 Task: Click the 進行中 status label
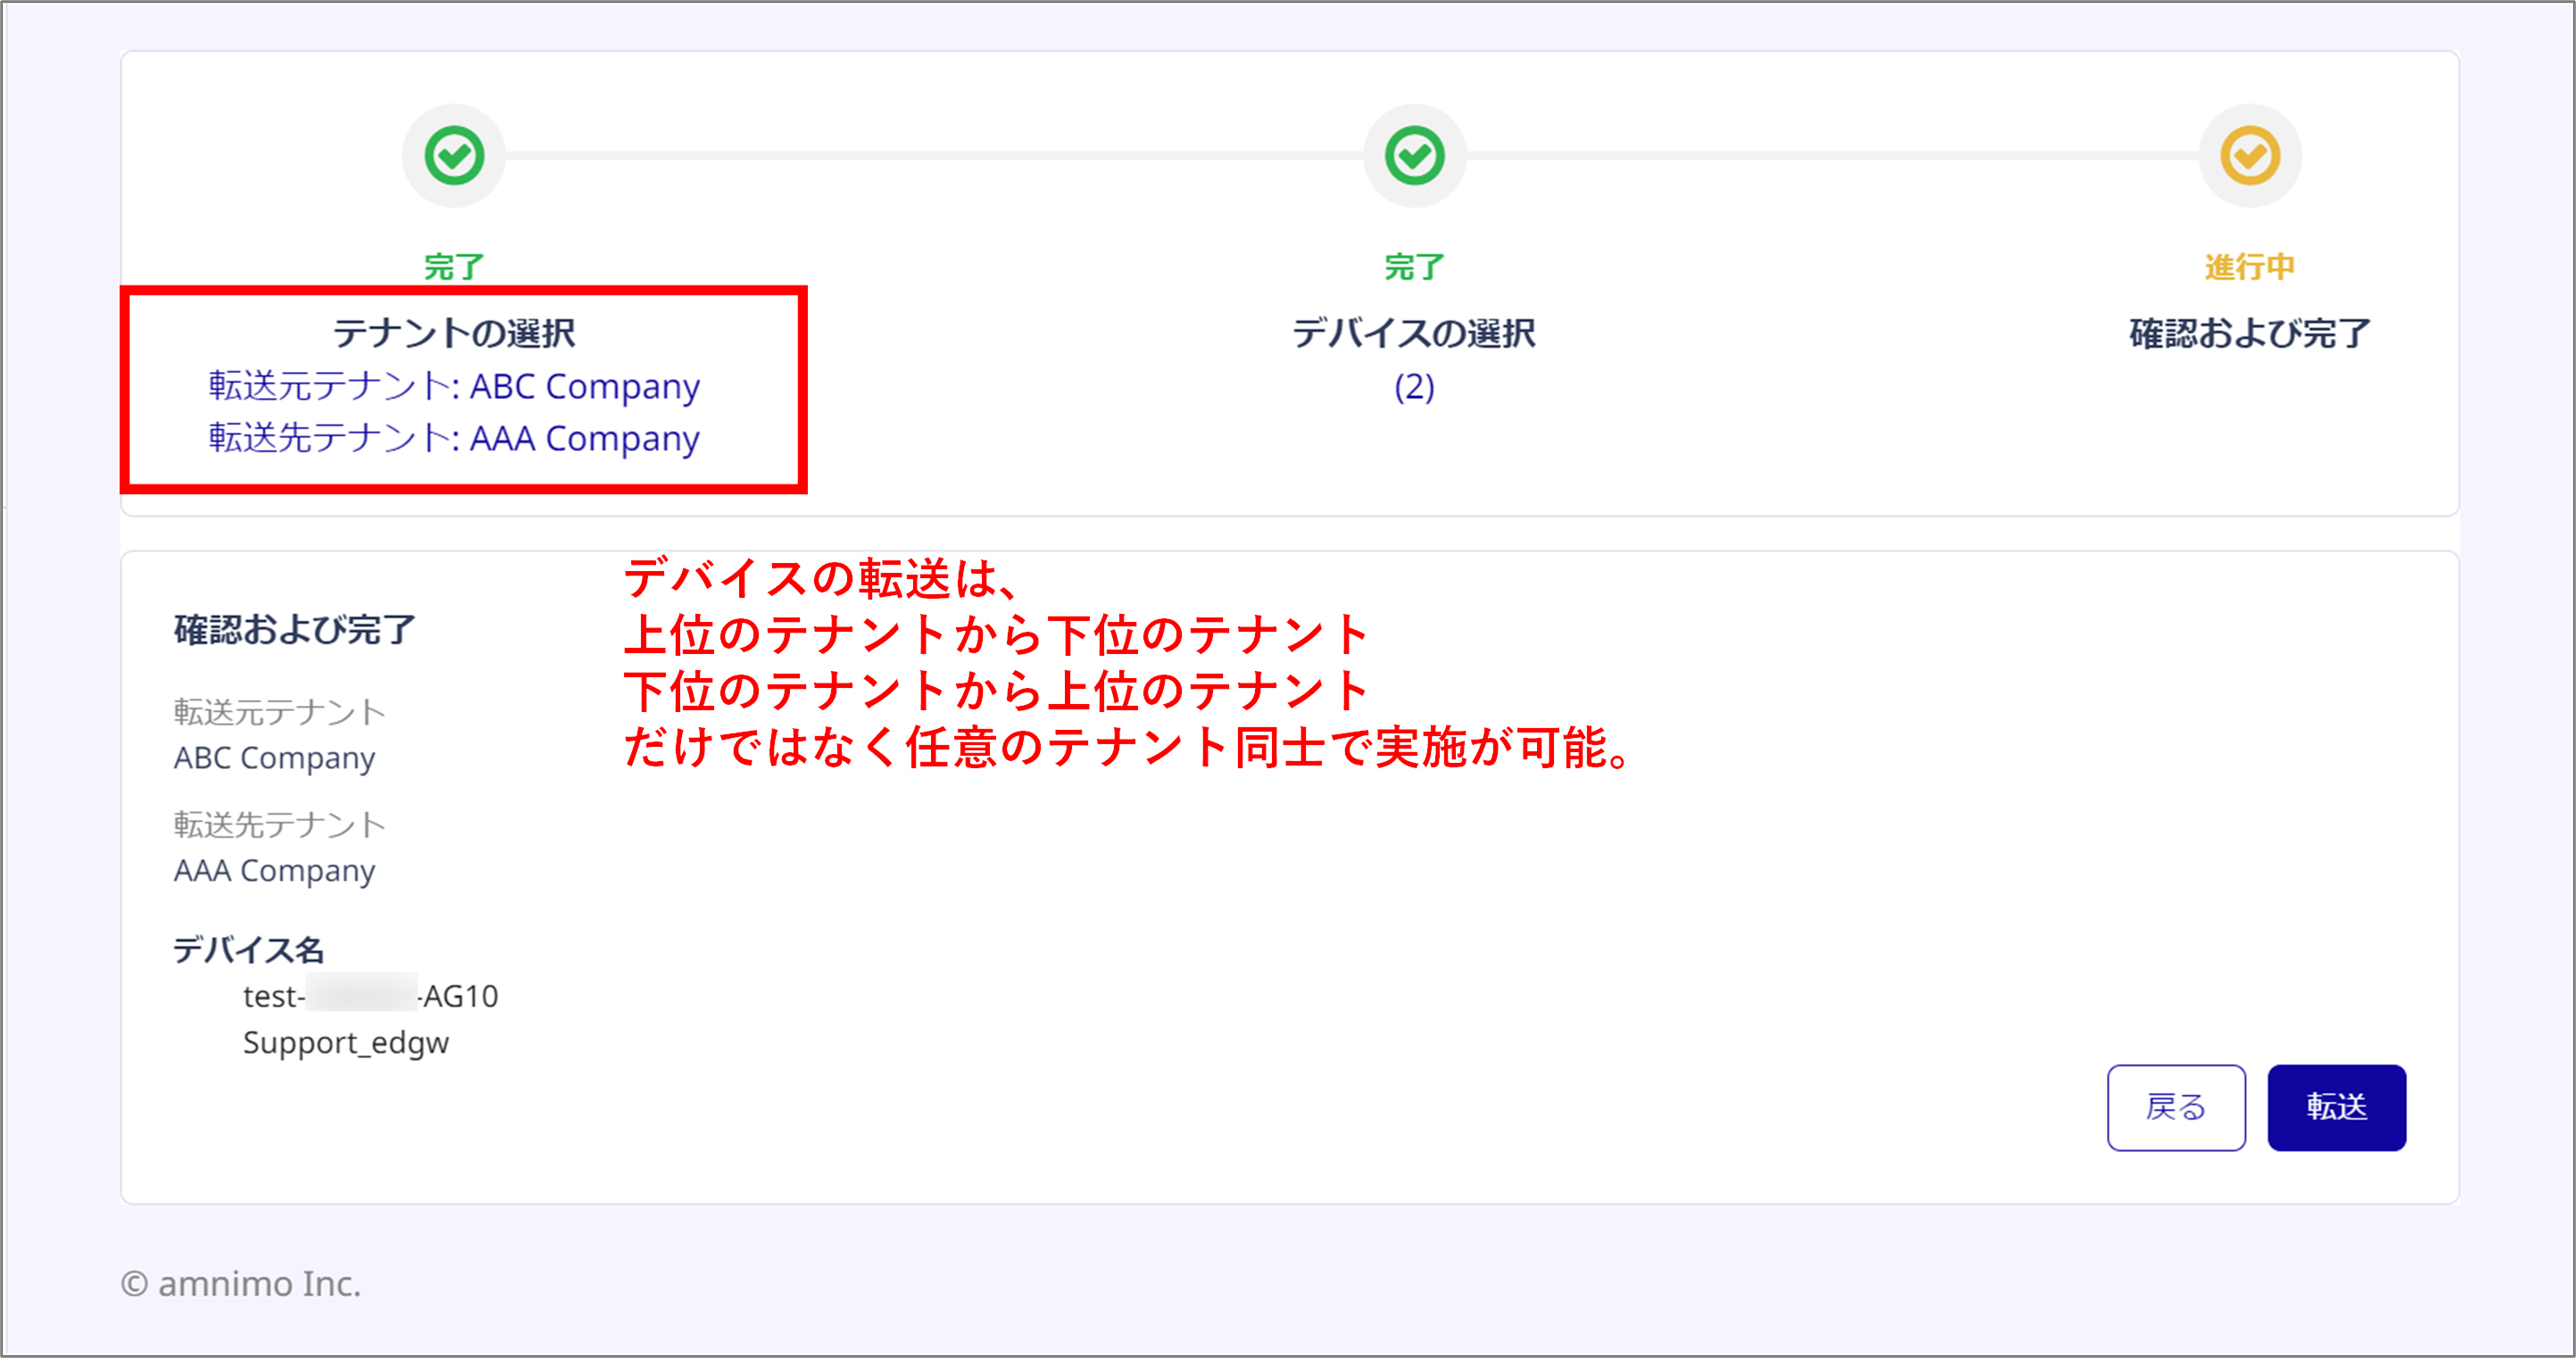(x=2250, y=267)
